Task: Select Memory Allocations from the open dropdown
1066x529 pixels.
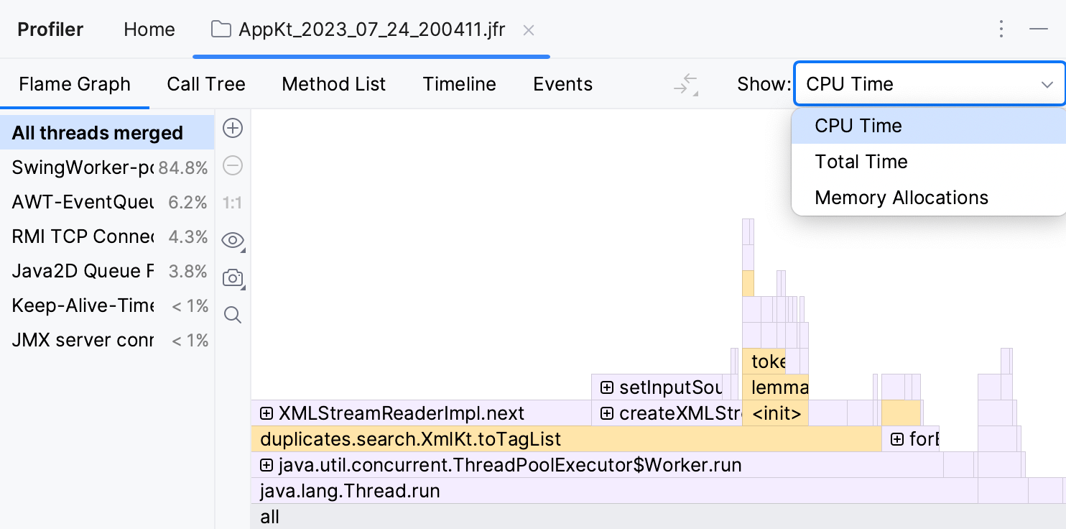Action: coord(902,197)
